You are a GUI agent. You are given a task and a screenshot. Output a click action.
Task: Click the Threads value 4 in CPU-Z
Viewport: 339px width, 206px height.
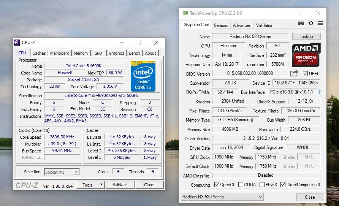pos(153,171)
